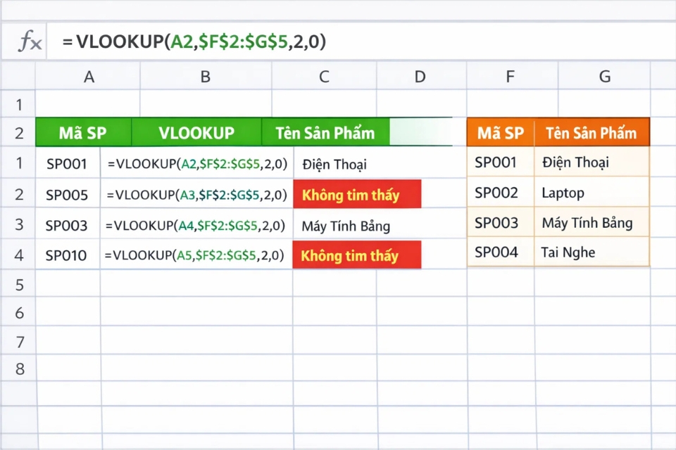Click the orange Mã SP lookup table header

pos(500,132)
